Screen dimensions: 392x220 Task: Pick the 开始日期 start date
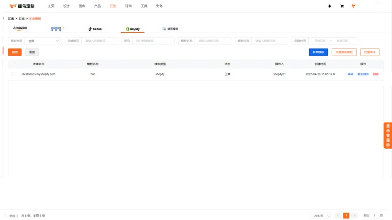[320, 41]
